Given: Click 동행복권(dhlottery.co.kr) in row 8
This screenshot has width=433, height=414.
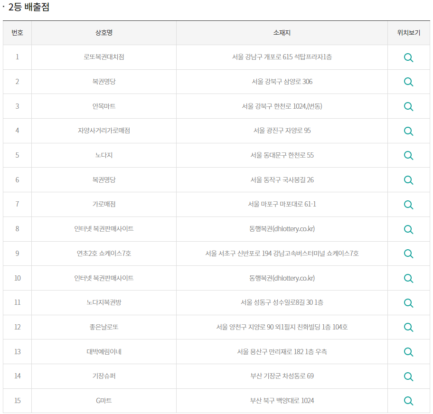Looking at the screenshot, I should [x=282, y=229].
